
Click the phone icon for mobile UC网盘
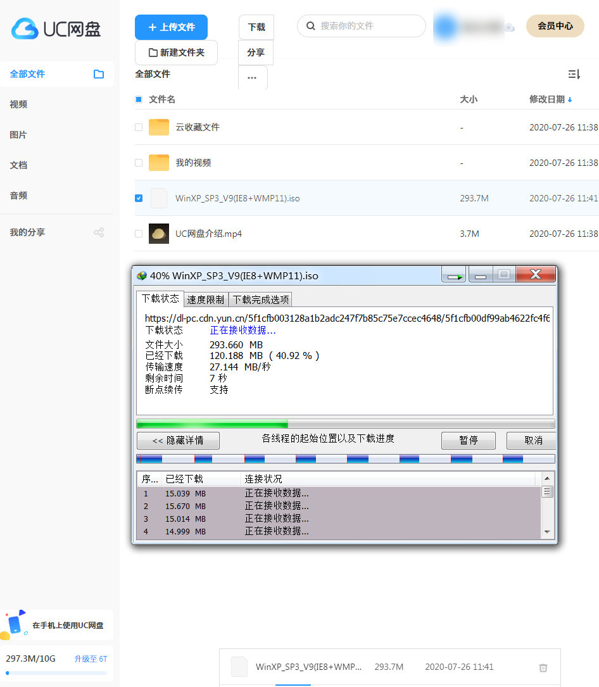point(15,624)
